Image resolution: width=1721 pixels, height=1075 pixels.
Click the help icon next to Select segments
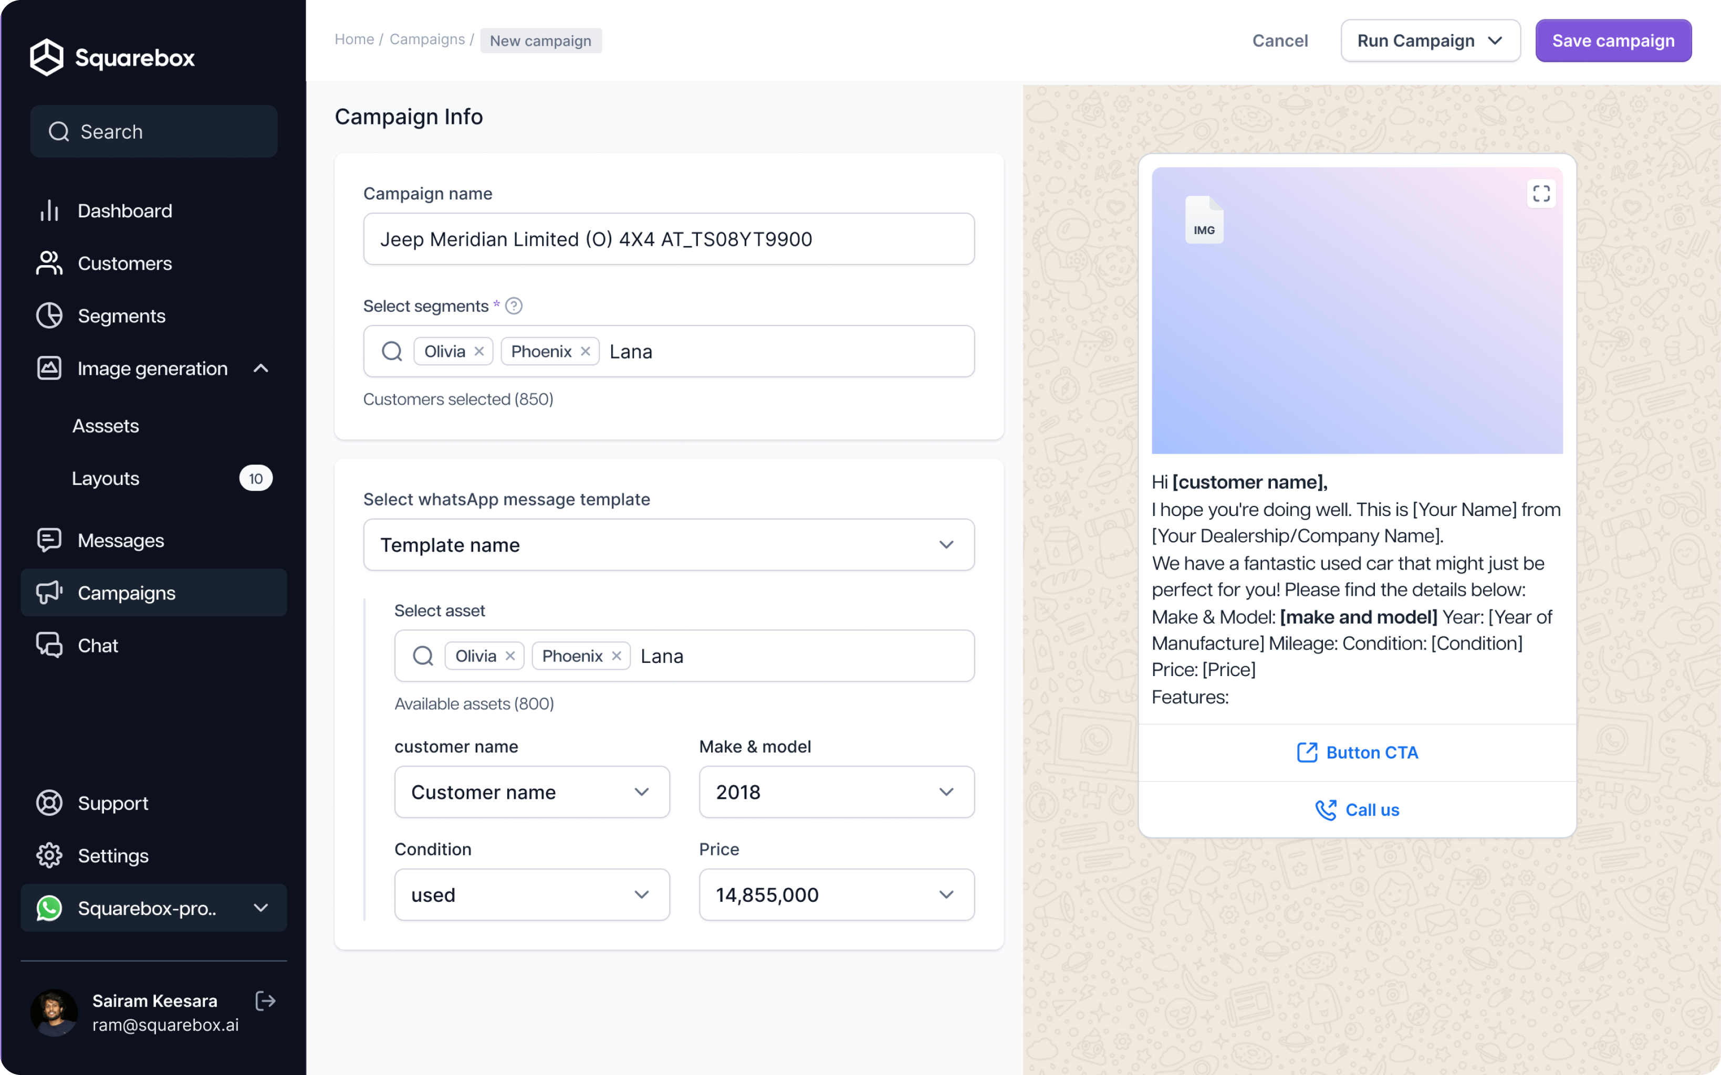coord(514,305)
